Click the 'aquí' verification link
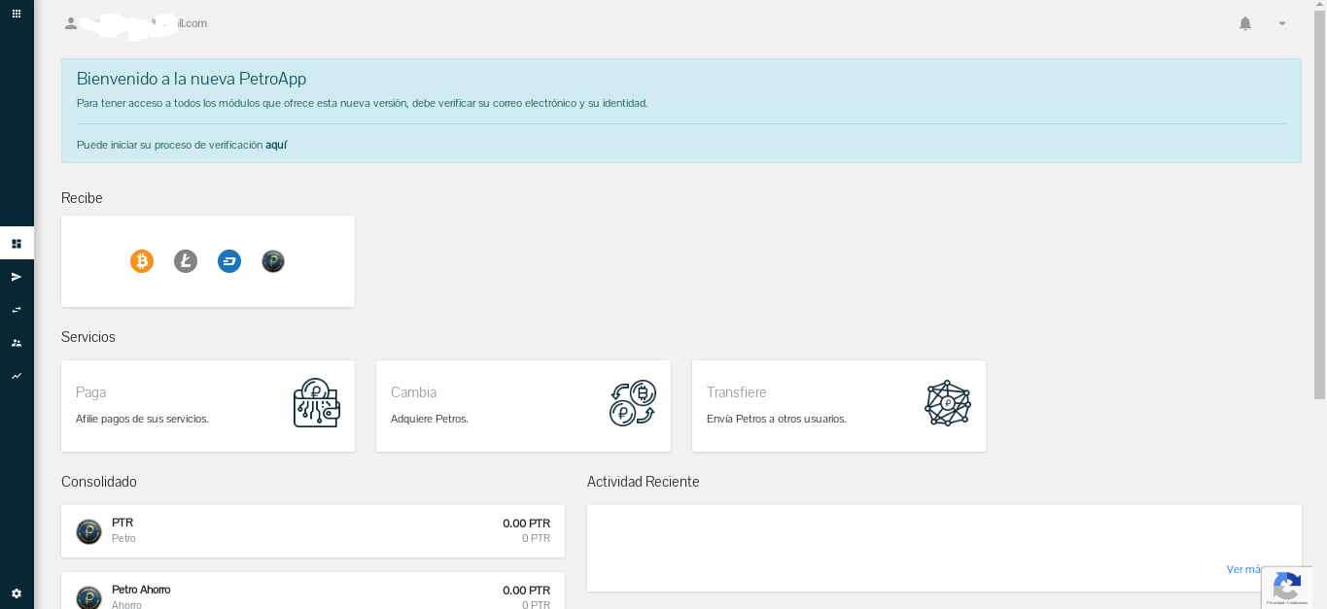 point(276,145)
